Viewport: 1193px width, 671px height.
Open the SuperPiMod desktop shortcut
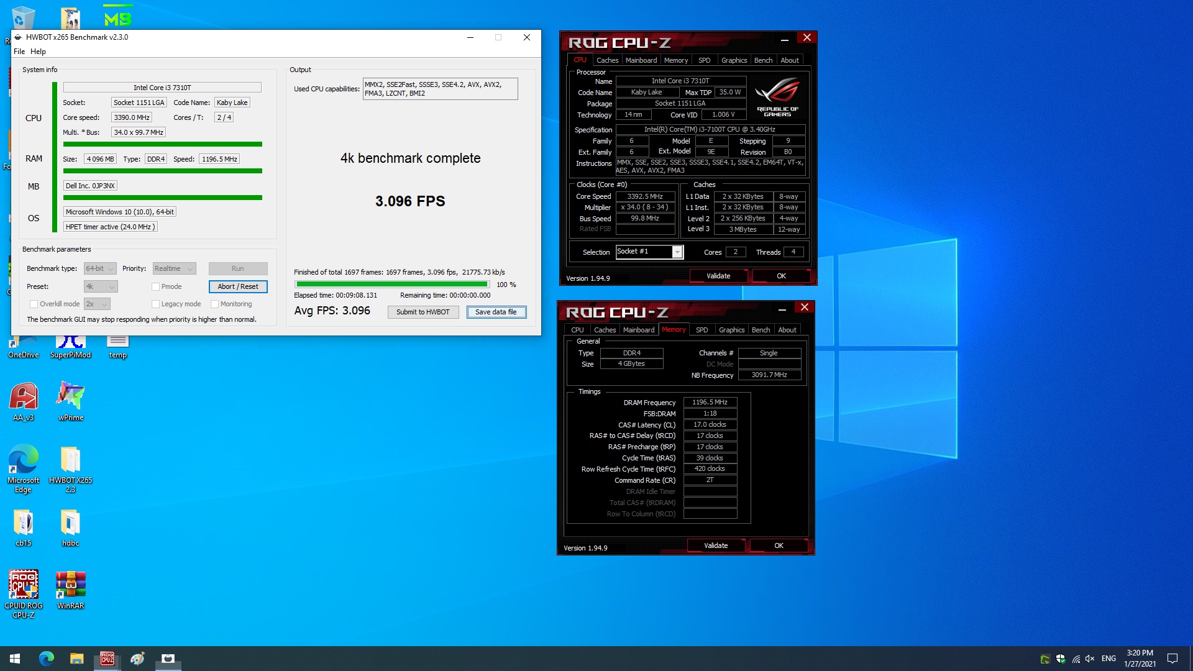70,347
